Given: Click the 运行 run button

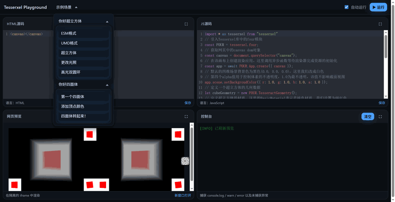Looking at the screenshot, I should point(379,7).
